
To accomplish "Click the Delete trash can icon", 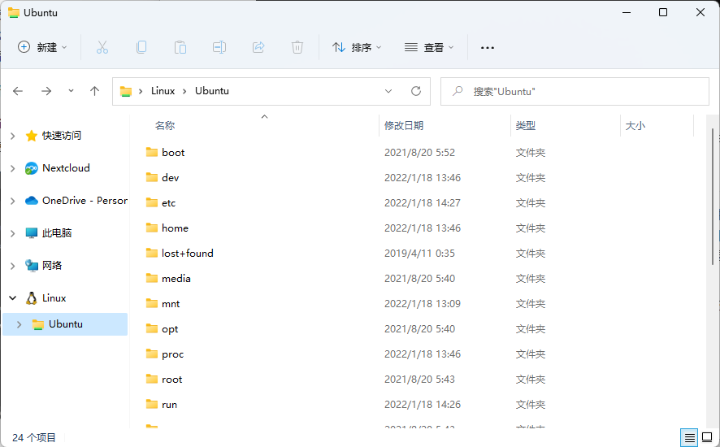I will pos(297,47).
